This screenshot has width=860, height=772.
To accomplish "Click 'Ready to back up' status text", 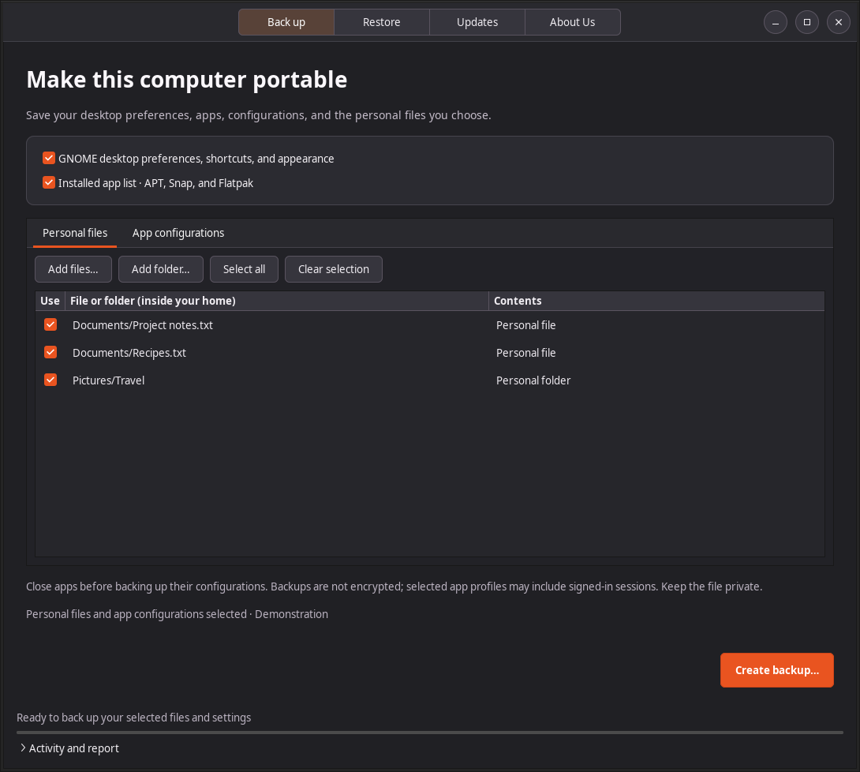I will 134,717.
